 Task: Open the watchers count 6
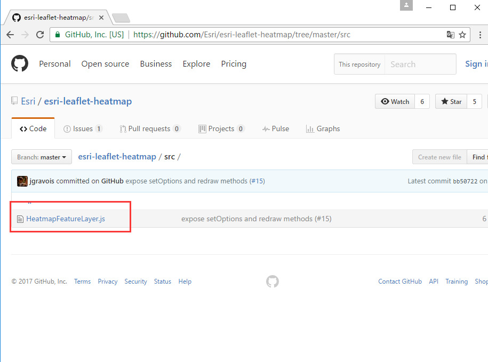point(422,101)
